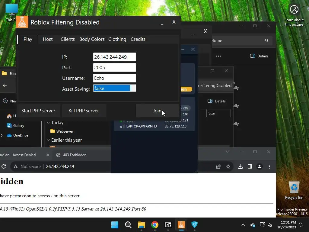This screenshot has height=232, width=309.
Task: Open the Recycle Bin desktop icon
Action: [294, 190]
